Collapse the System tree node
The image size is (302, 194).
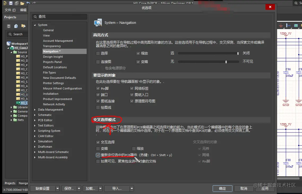pos(35,25)
